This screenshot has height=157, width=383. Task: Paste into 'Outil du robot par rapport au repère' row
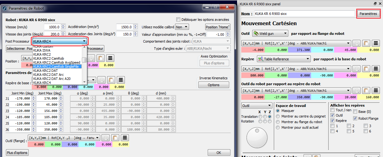(366, 91)
